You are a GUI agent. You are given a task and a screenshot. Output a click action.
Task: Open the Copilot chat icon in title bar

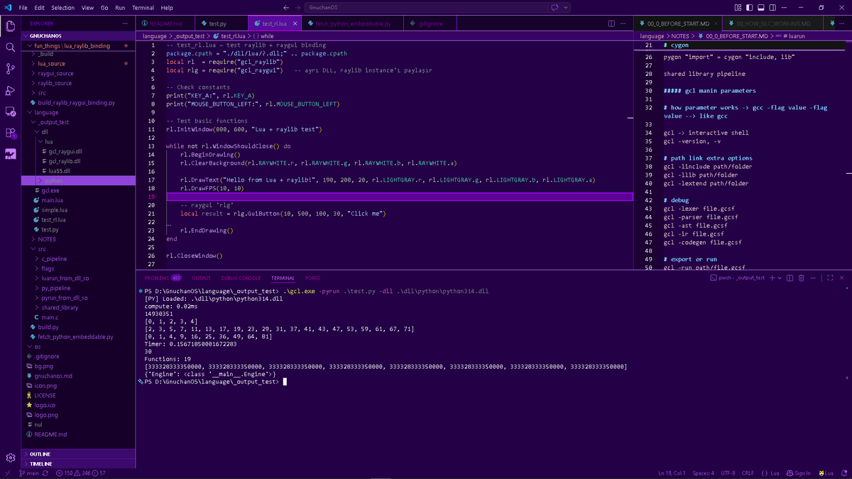pos(554,8)
